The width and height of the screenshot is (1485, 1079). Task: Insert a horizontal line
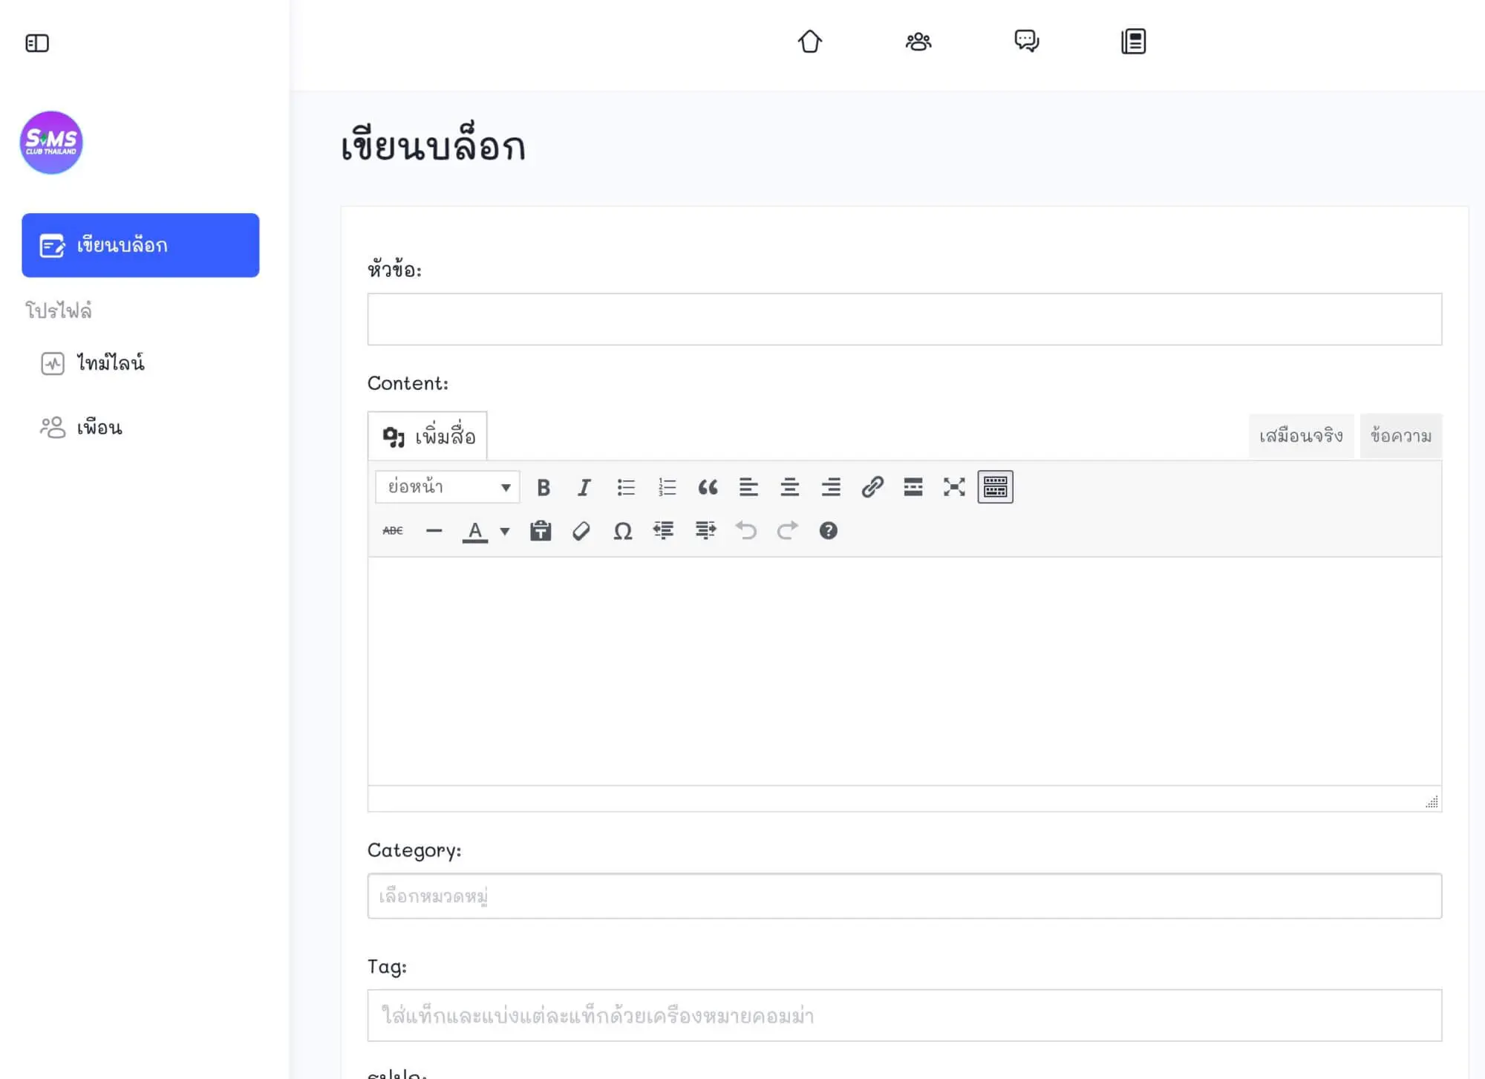click(434, 530)
